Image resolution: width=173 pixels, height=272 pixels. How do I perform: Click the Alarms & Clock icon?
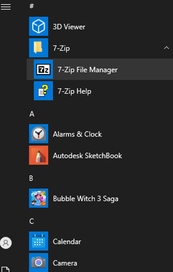point(39,134)
